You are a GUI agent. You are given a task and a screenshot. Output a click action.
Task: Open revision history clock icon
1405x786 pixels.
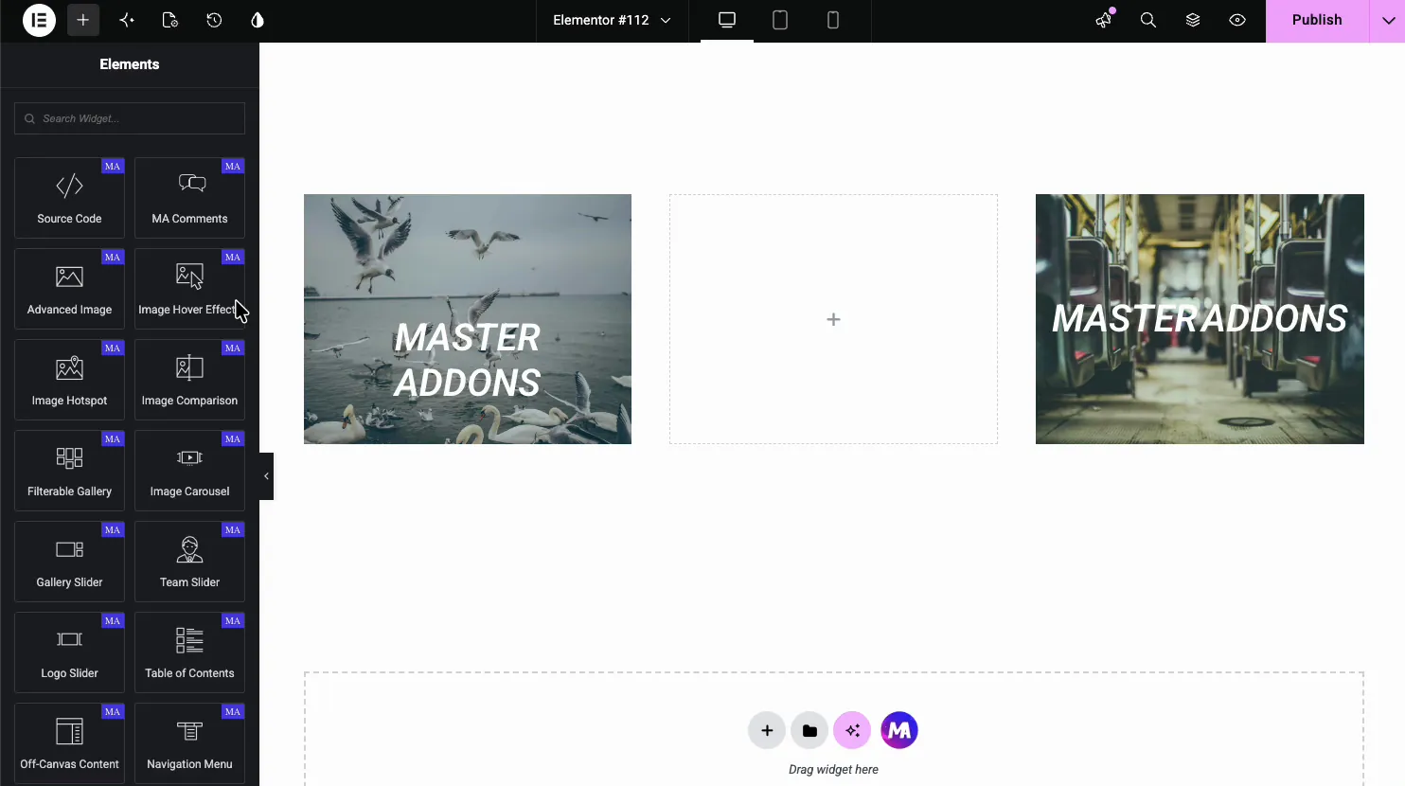(214, 20)
